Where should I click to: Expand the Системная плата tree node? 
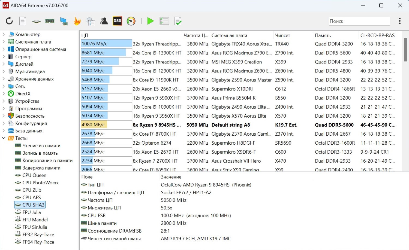coord(4,42)
